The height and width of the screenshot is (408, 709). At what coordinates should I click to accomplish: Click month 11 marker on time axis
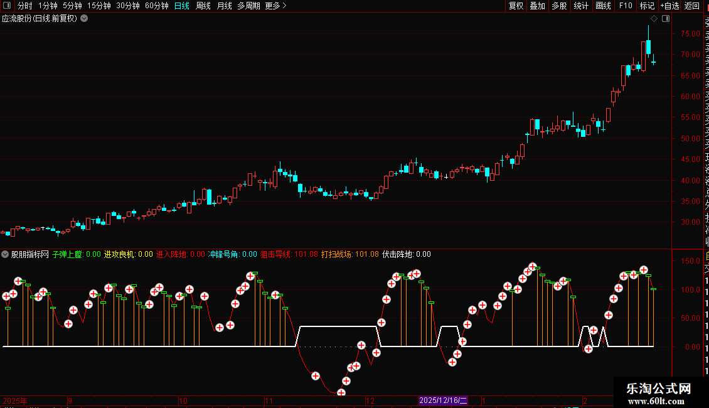coord(269,400)
